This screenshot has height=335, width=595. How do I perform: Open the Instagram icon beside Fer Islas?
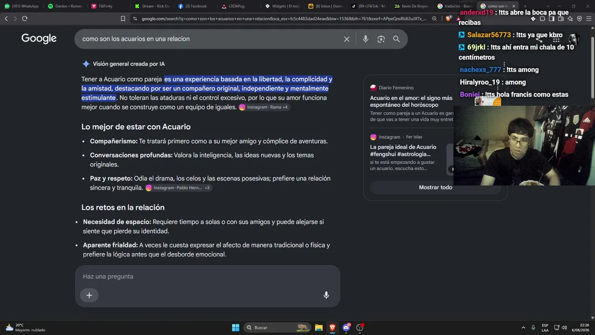[x=373, y=137]
